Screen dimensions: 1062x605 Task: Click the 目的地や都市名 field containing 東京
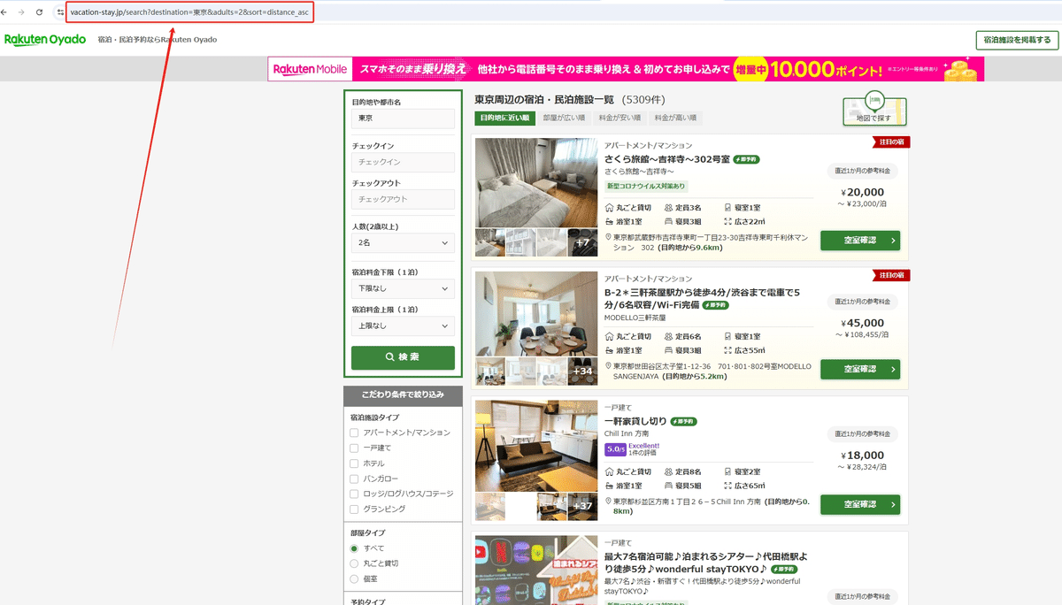click(x=403, y=118)
